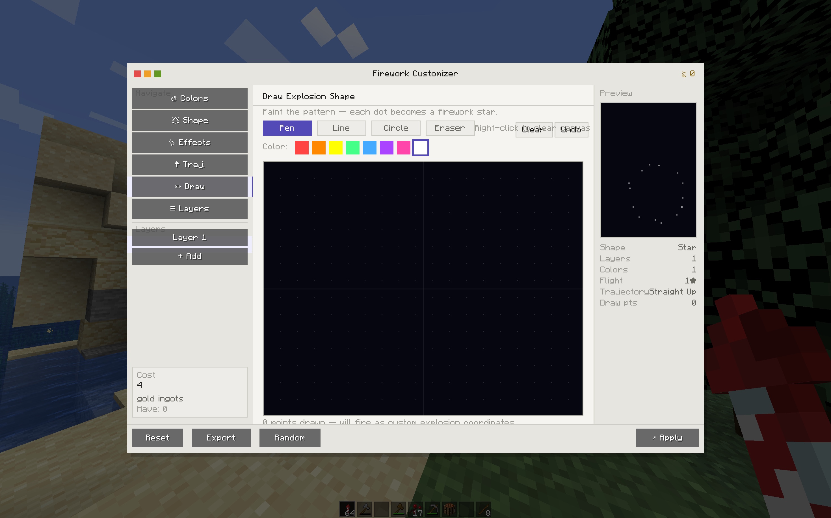Screen dimensions: 831x518
Task: Click the "Preview" panel heading
Action: tap(616, 93)
